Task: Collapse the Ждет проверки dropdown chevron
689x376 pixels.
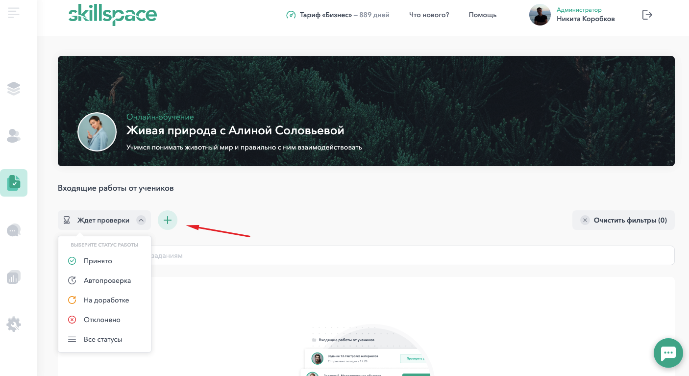Action: pos(141,221)
